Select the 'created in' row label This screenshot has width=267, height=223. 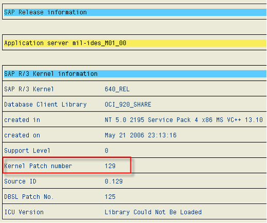pyautogui.click(x=22, y=120)
